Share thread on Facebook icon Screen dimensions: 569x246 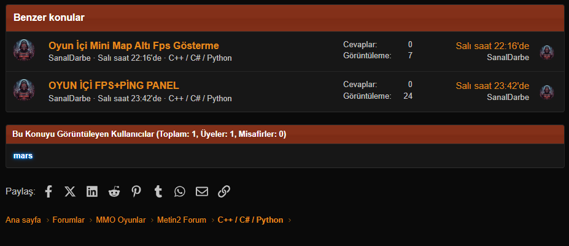[48, 191]
